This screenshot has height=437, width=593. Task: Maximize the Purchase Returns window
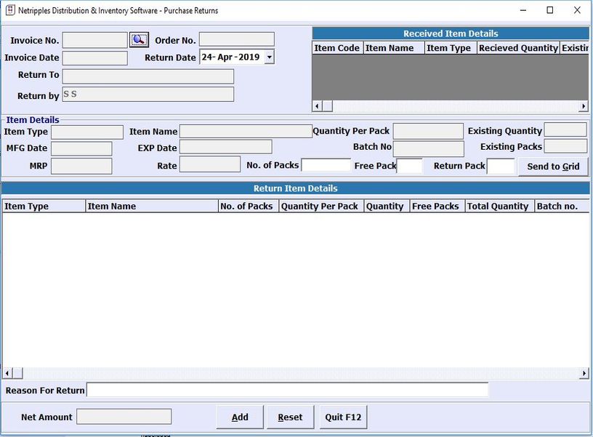tap(550, 10)
